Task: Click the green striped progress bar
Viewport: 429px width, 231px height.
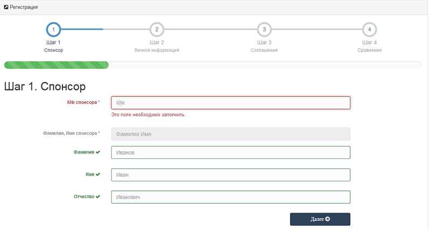Action: (x=56, y=65)
